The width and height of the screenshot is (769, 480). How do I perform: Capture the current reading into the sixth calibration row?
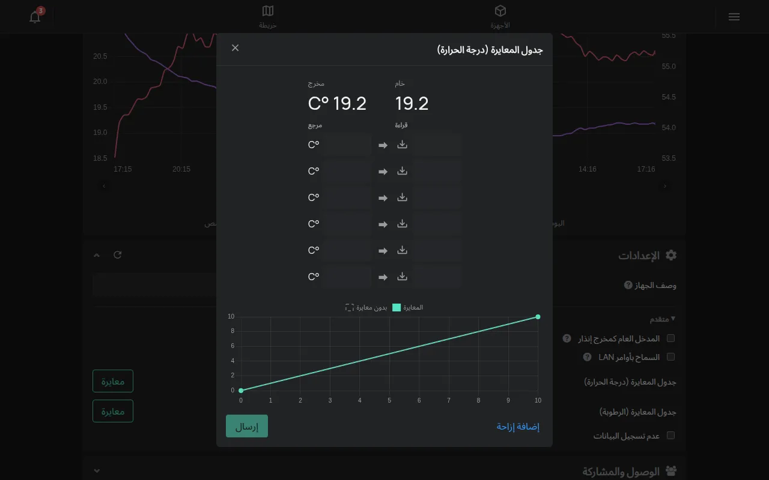coord(403,277)
